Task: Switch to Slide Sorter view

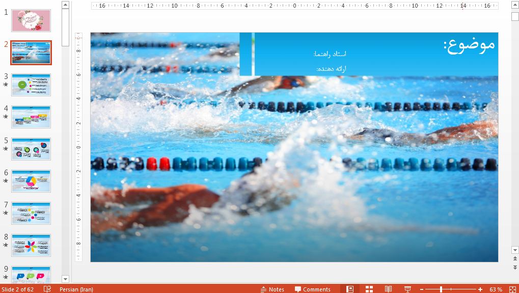Action: click(369, 289)
